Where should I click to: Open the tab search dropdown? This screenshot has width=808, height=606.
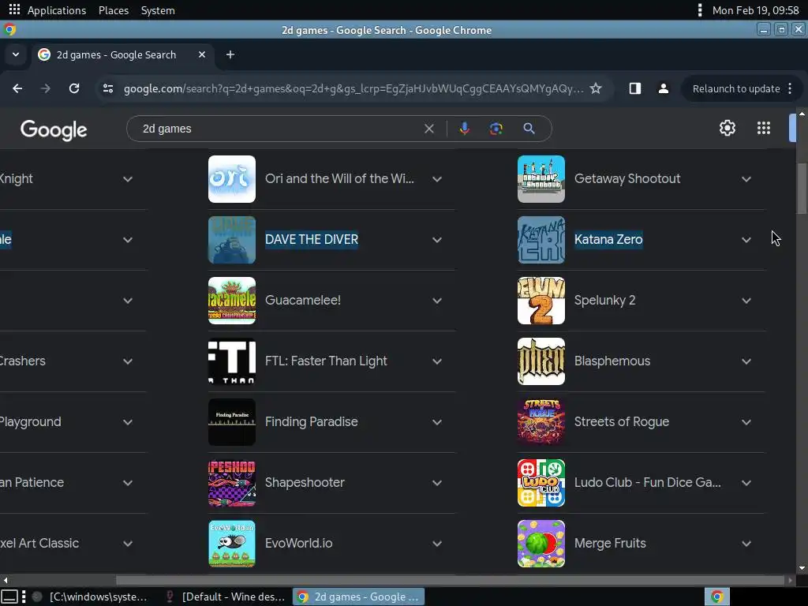pos(16,54)
